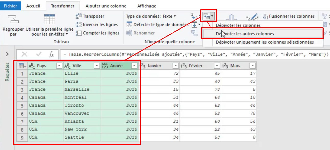Viewport: 330px width, 150px height.
Task: Expand the fill icon's dropdown arrow
Action: (x=199, y=25)
